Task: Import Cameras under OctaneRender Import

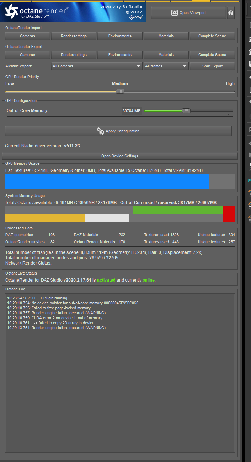Action: (27, 36)
